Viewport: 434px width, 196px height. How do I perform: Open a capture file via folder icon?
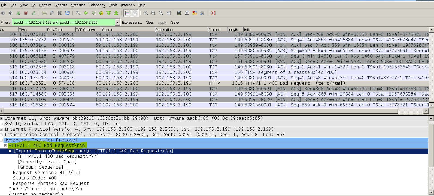44,13
